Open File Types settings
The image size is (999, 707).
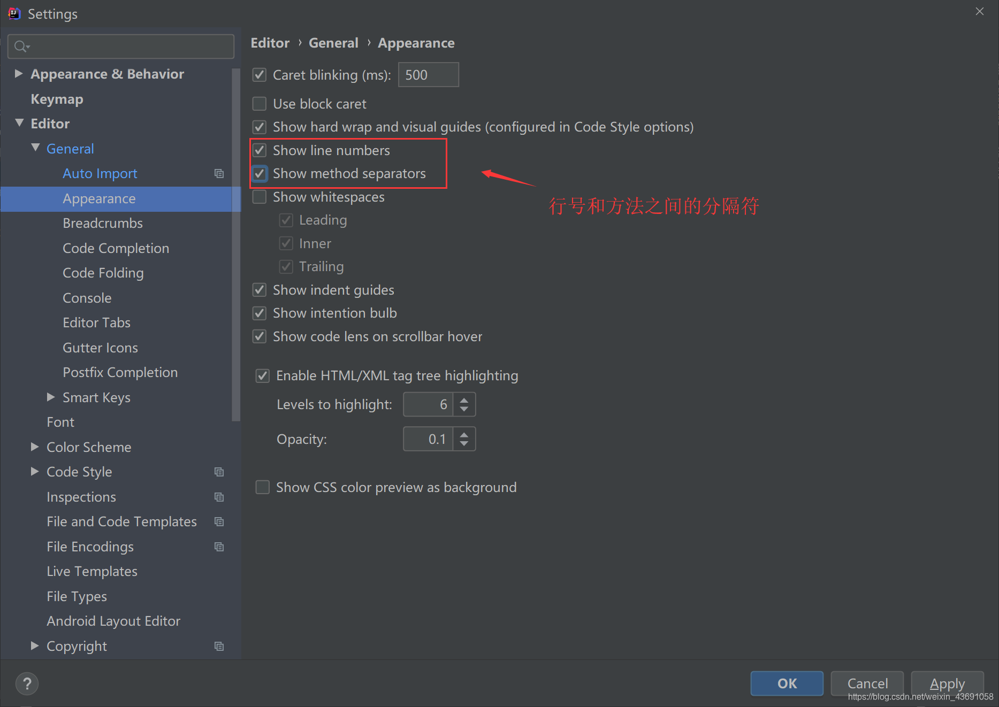77,596
